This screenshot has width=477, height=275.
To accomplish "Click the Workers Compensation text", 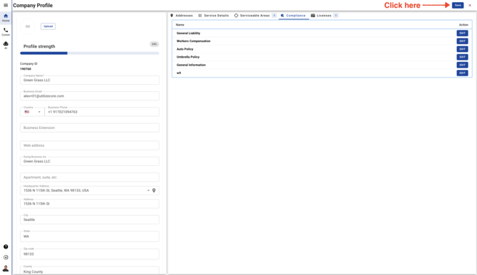I will pyautogui.click(x=194, y=41).
